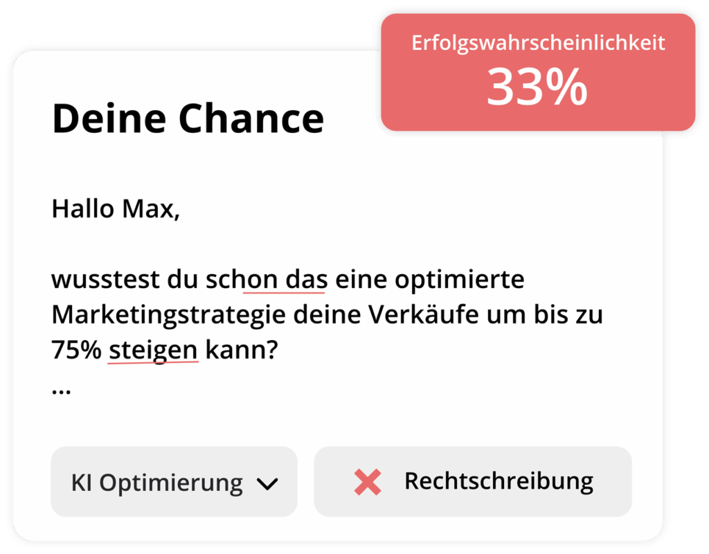Expand the KI Optimierung chevron arrow
Viewport: 709px width, 554px height.
(267, 483)
